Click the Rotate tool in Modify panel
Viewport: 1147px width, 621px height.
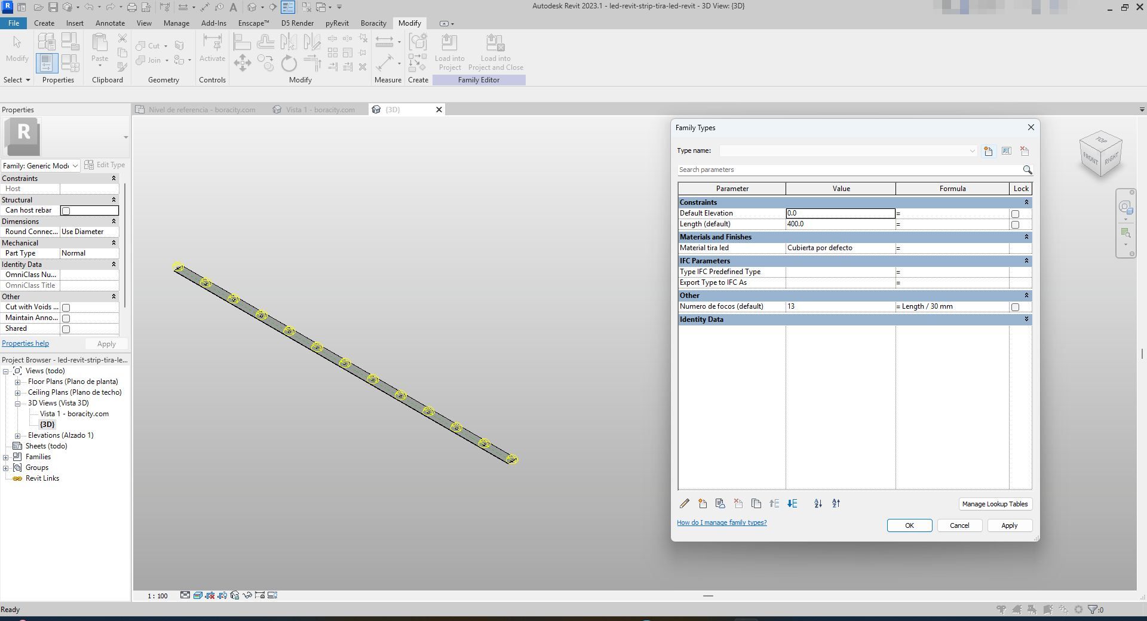[x=289, y=63]
